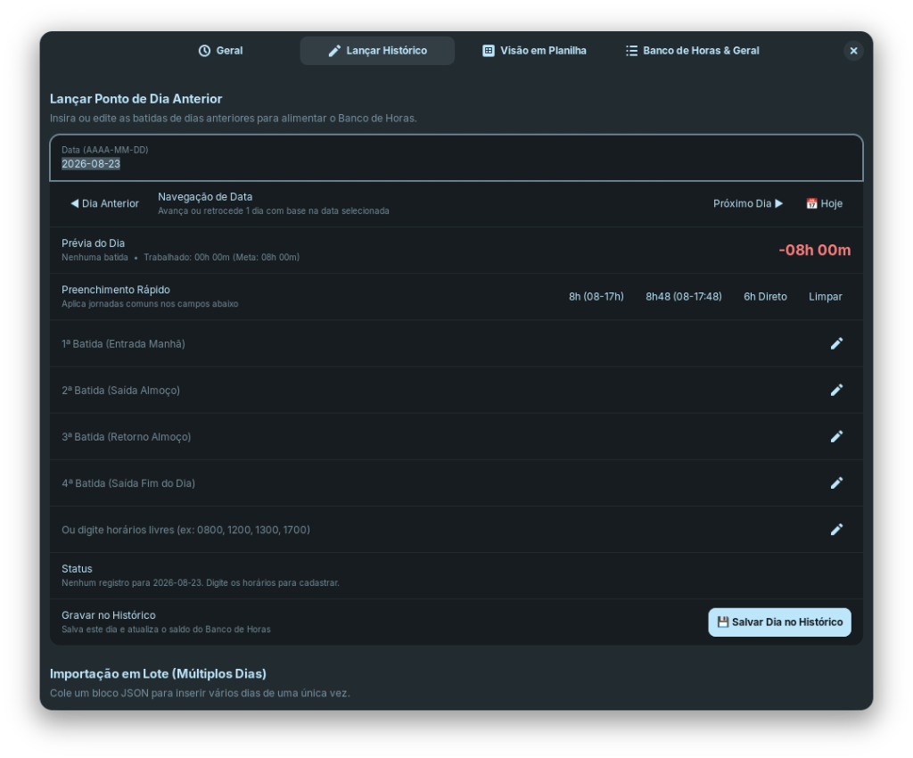The image size is (913, 758).
Task: Click the red -08h 00m balance value
Action: [815, 251]
